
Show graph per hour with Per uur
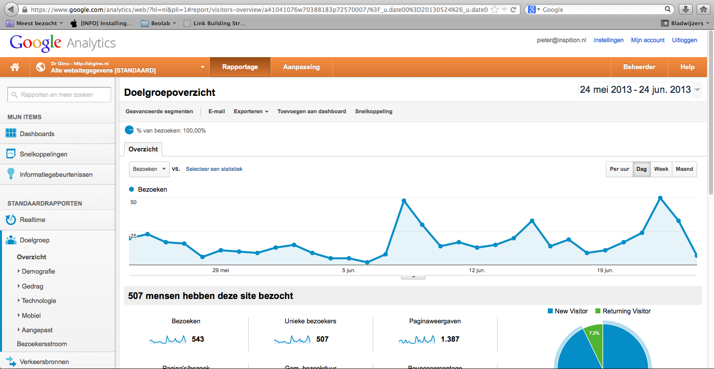pyautogui.click(x=619, y=169)
